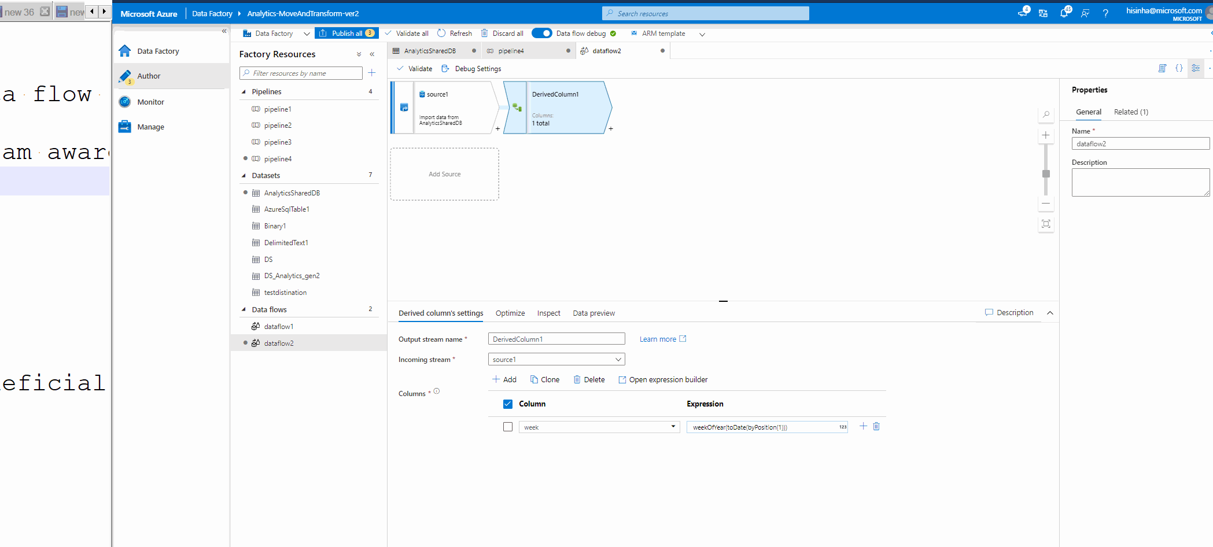
Task: Focus the Filter resources by name field
Action: 301,73
